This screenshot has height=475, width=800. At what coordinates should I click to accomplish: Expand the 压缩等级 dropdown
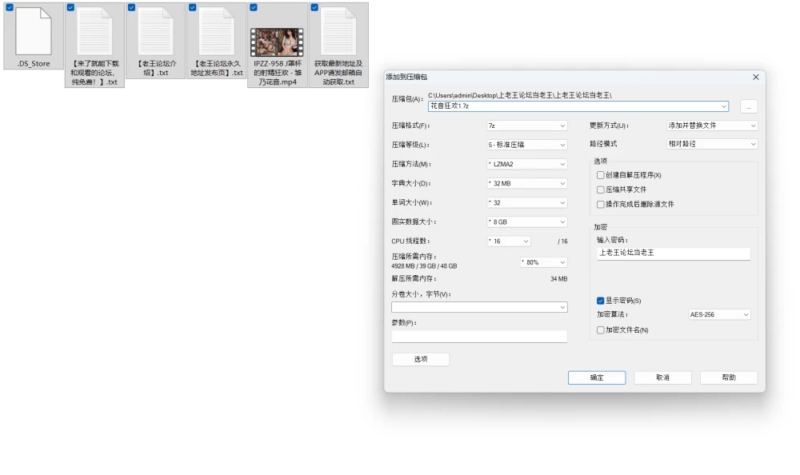point(526,145)
